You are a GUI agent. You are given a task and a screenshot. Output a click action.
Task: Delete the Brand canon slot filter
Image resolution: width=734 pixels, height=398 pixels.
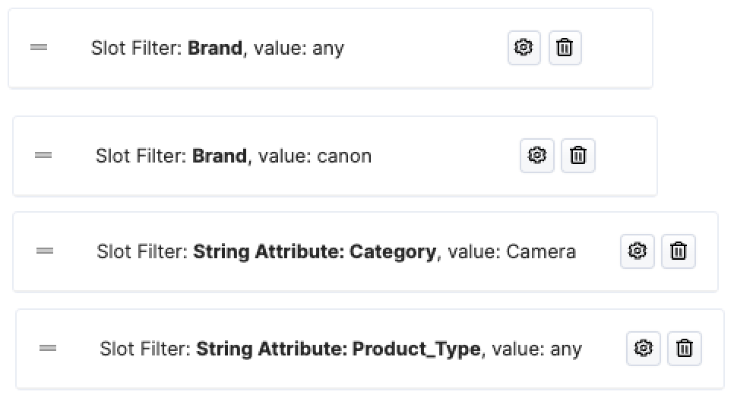pyautogui.click(x=578, y=155)
